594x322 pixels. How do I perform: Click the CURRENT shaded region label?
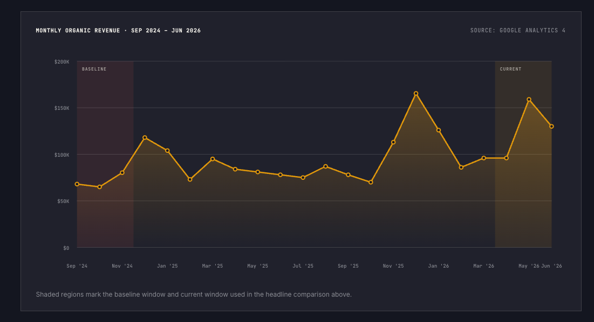click(511, 69)
